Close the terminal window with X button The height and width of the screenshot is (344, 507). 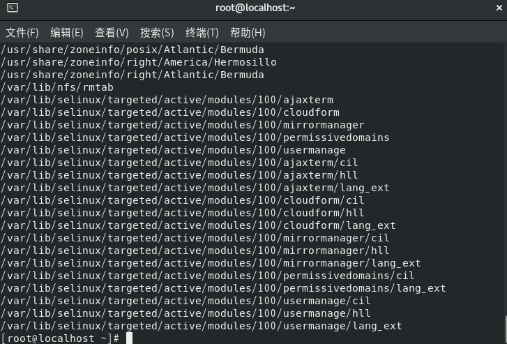pyautogui.click(x=499, y=8)
